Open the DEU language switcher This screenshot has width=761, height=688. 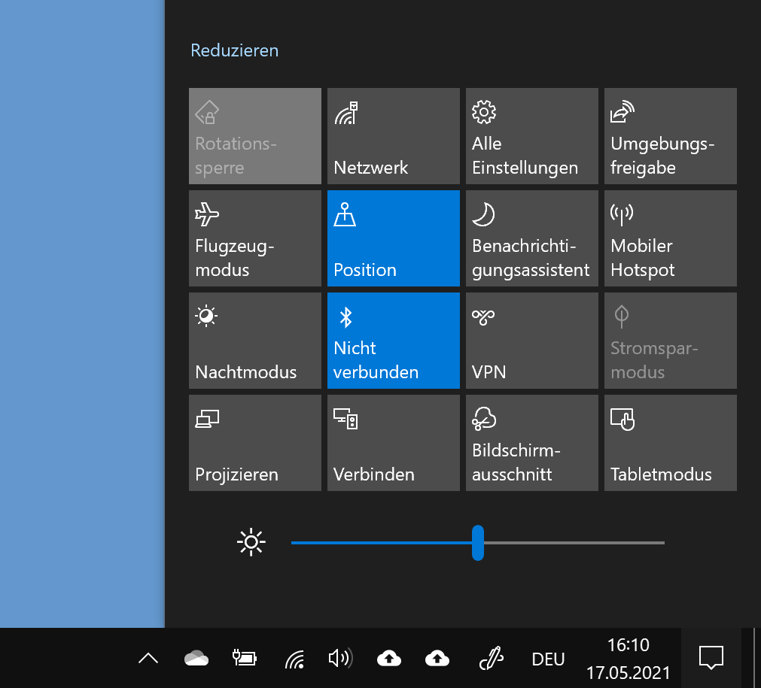point(548,659)
